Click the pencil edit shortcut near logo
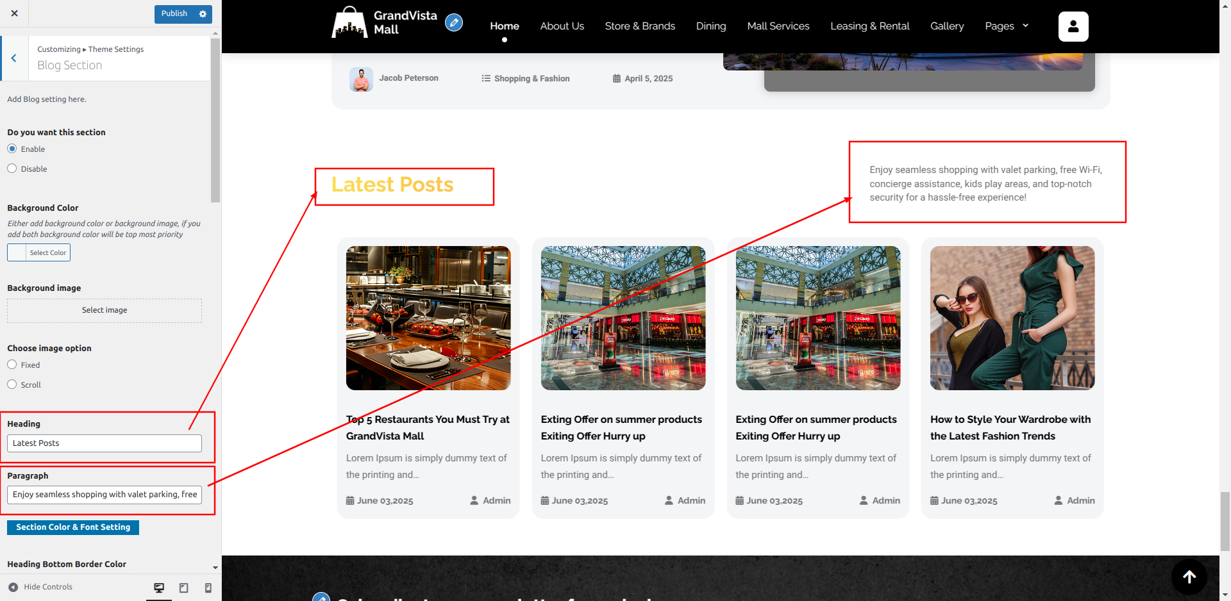 coord(454,23)
